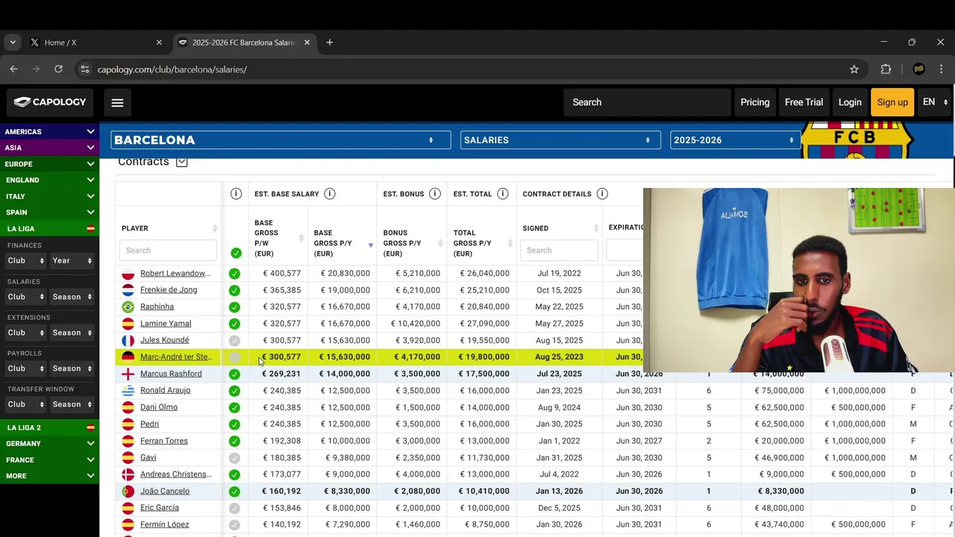Open Salaries Season dropdown
This screenshot has height=537, width=955.
click(x=72, y=297)
